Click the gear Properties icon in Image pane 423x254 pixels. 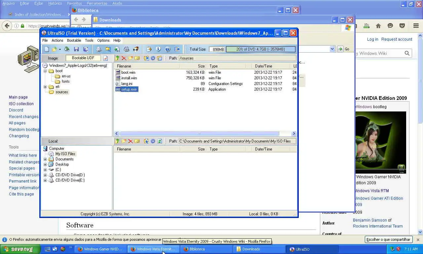(x=153, y=58)
